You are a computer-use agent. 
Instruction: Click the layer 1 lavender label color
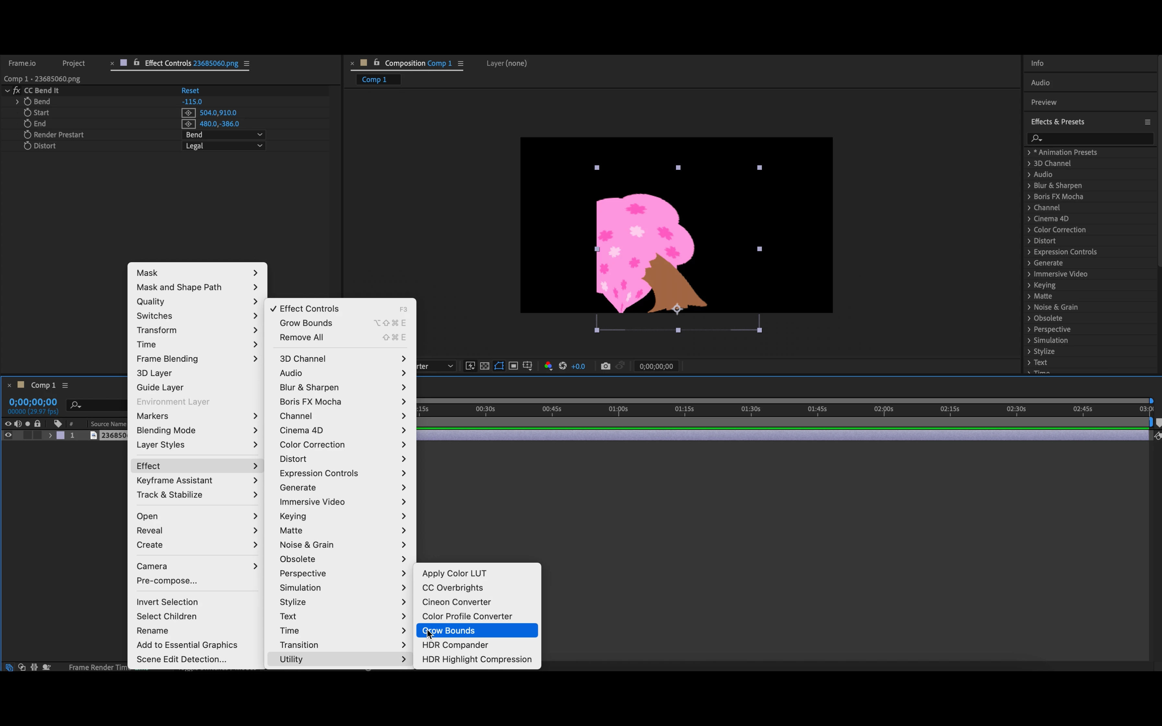click(x=61, y=436)
